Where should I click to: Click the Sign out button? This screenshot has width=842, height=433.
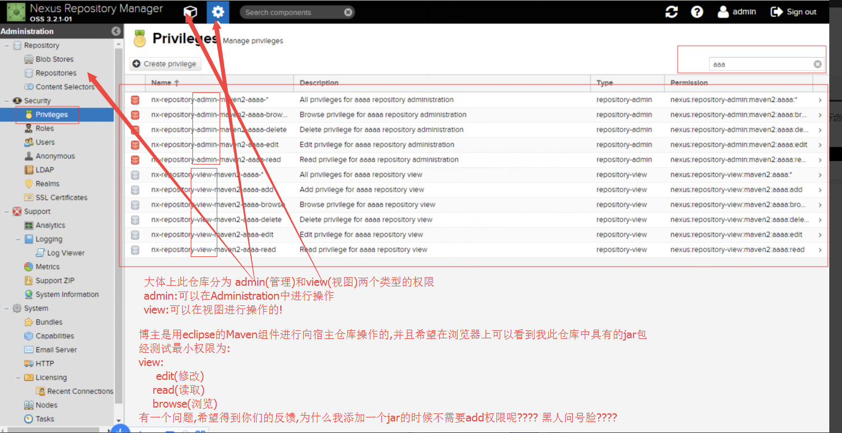tap(793, 12)
